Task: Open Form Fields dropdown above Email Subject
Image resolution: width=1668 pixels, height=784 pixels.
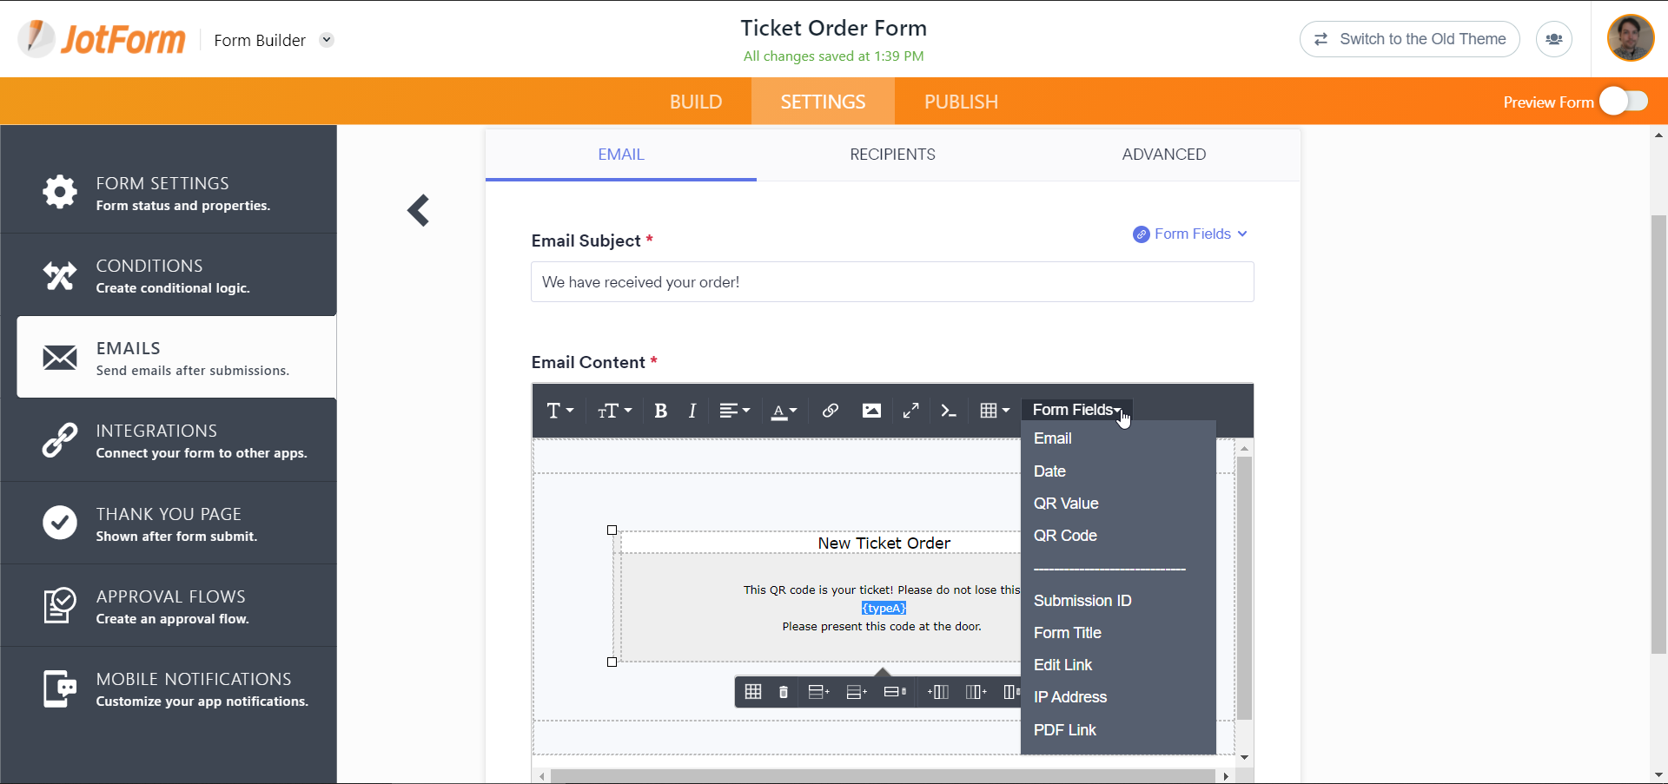Action: coord(1190,234)
